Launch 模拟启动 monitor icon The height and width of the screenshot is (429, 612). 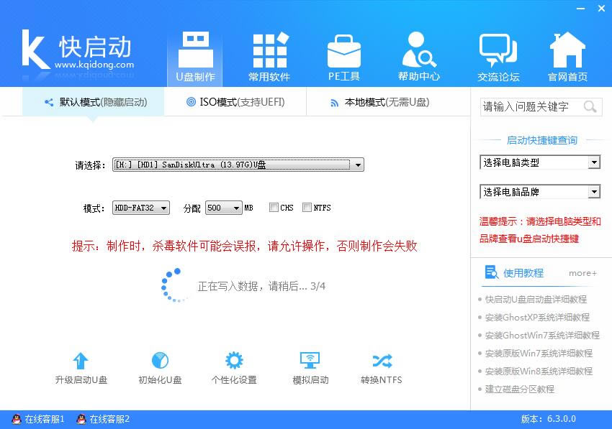(310, 361)
